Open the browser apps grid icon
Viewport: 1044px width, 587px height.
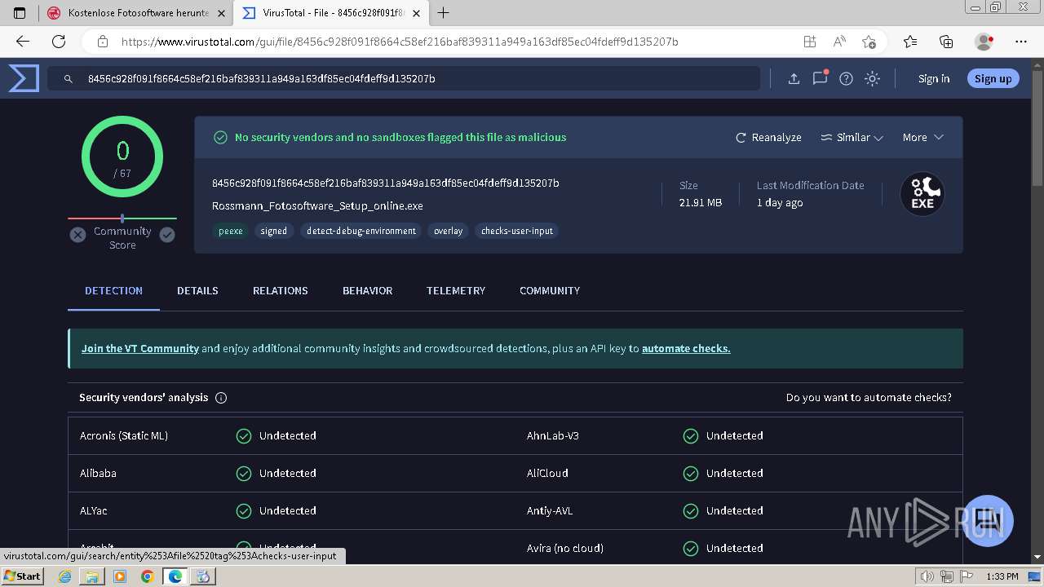[x=809, y=42]
